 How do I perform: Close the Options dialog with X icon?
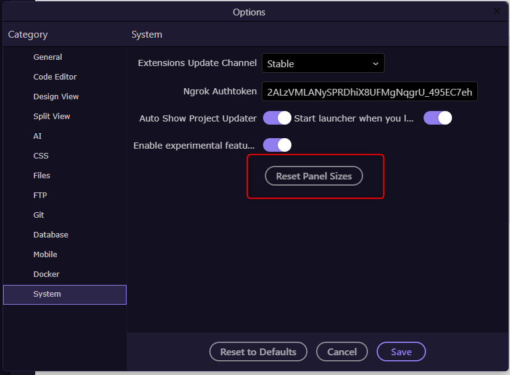tap(496, 11)
